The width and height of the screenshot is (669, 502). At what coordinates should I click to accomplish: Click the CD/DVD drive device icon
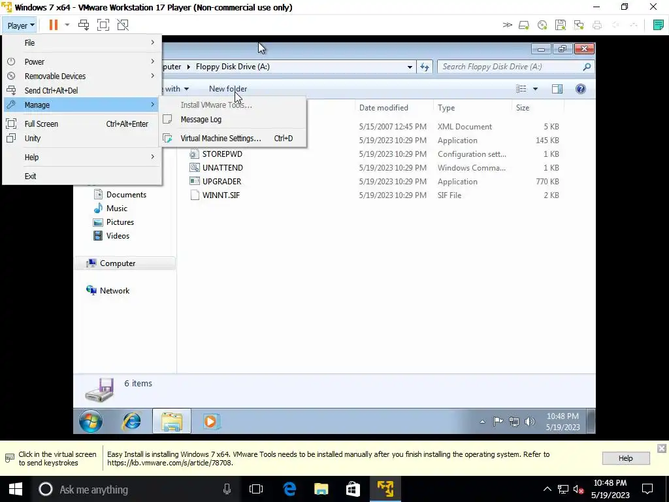(x=542, y=25)
